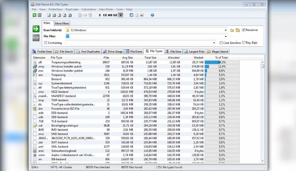Switch to the File Sizes tab
296x171 pixels.
(173, 52)
